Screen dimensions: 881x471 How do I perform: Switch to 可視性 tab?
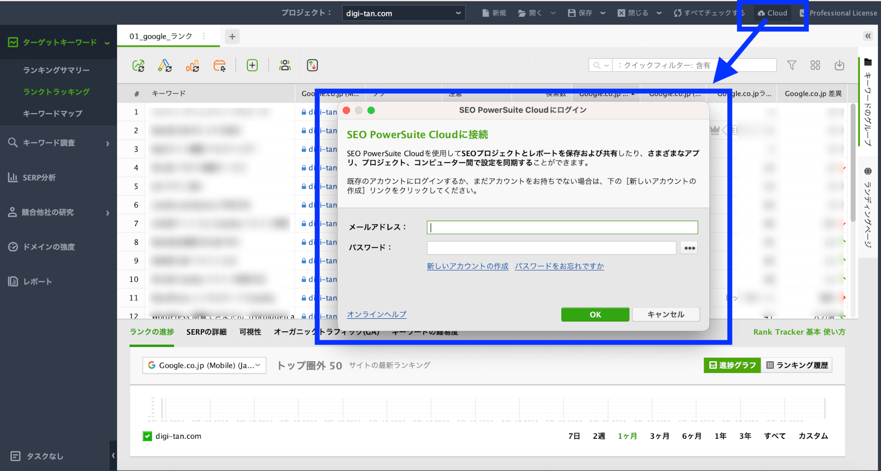(x=250, y=332)
